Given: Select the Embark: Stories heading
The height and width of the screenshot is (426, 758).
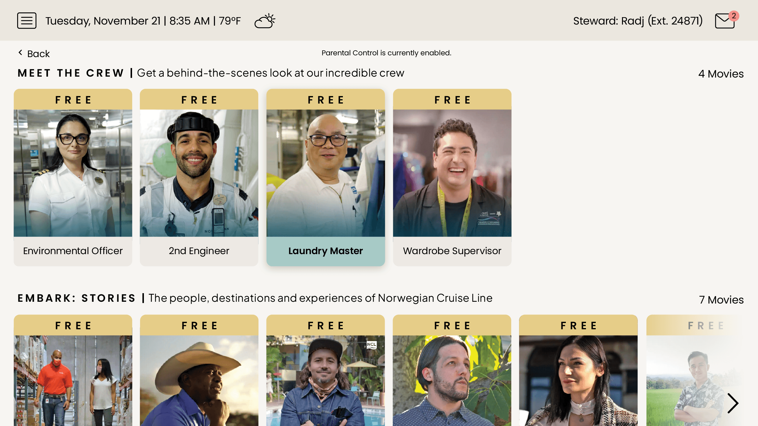Looking at the screenshot, I should pyautogui.click(x=77, y=298).
